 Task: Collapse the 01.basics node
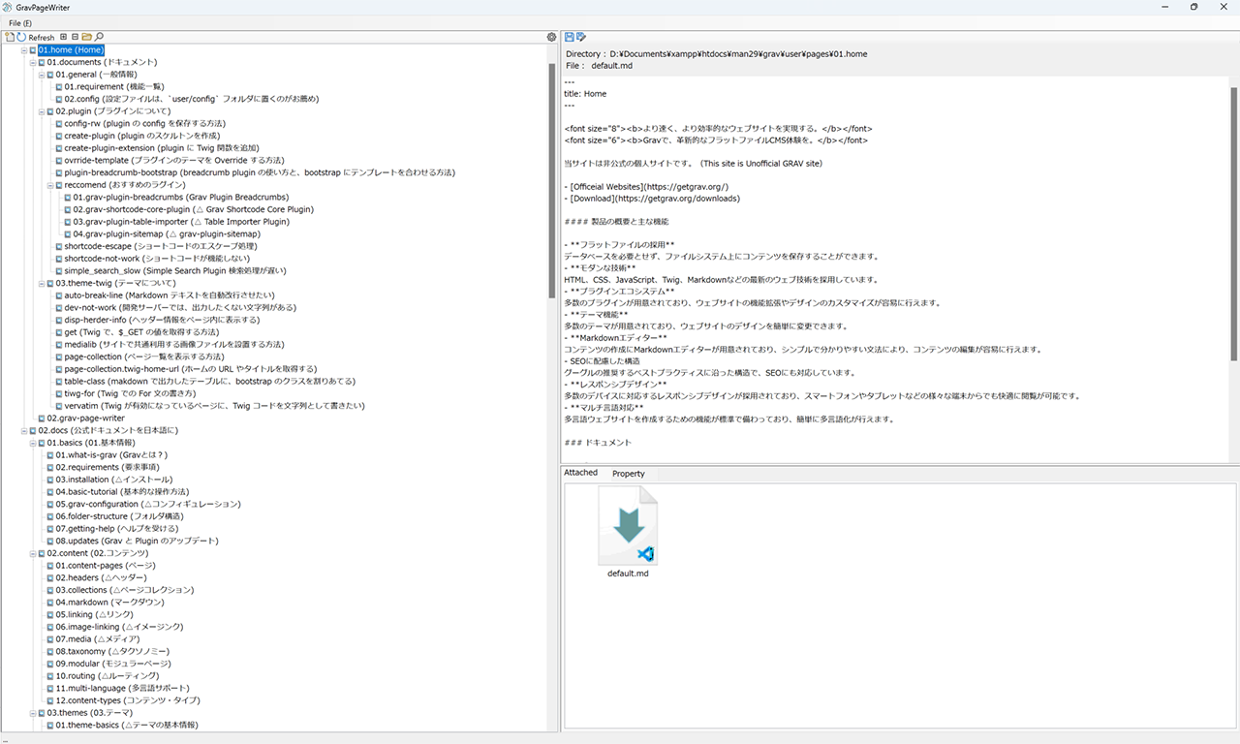coord(32,443)
